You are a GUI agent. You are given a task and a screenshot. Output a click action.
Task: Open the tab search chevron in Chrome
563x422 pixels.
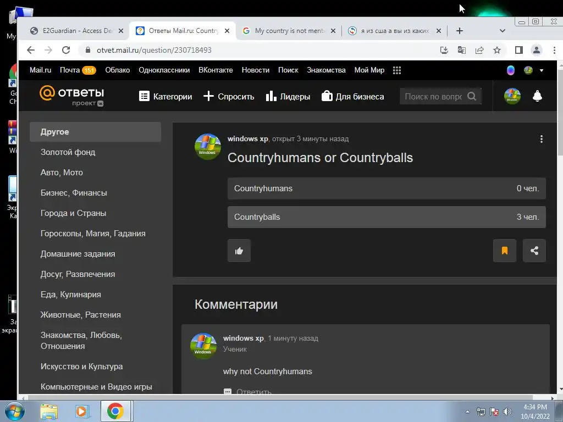tap(503, 31)
